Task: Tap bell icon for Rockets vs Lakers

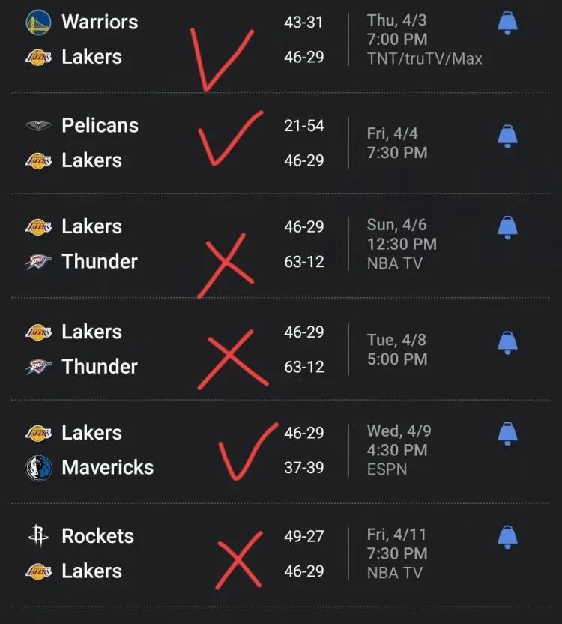Action: click(507, 537)
